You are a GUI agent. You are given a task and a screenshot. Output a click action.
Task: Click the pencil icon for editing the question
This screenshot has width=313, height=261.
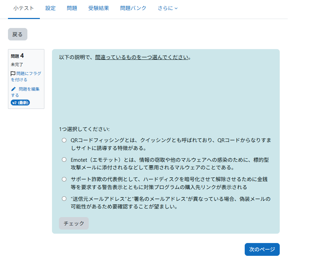14,89
